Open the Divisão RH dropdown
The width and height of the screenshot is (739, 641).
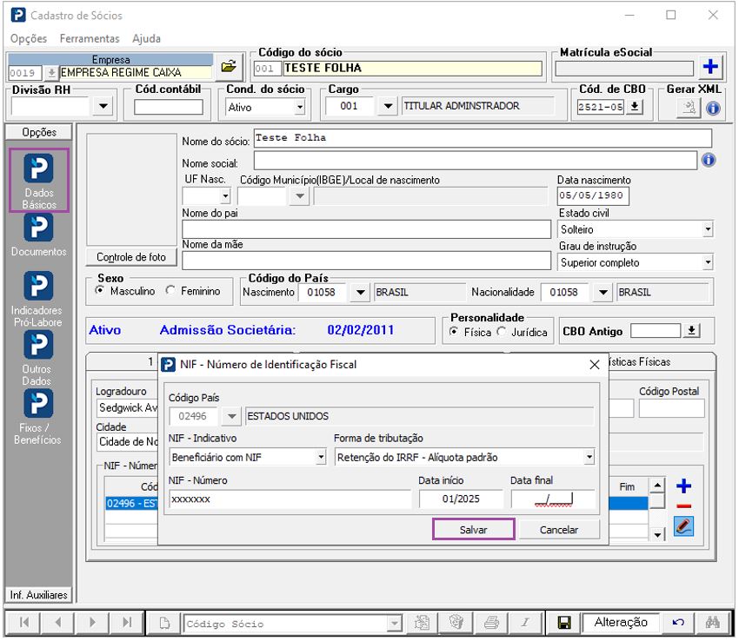103,107
